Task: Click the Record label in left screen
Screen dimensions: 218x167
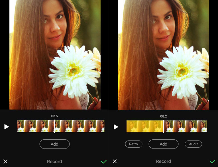Action: 54,161
